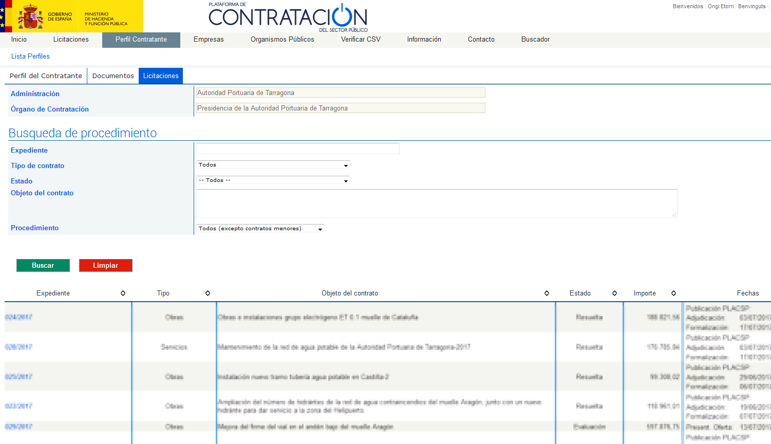This screenshot has width=771, height=444.
Task: Open the Tipo de contrato dropdown
Action: (273, 165)
